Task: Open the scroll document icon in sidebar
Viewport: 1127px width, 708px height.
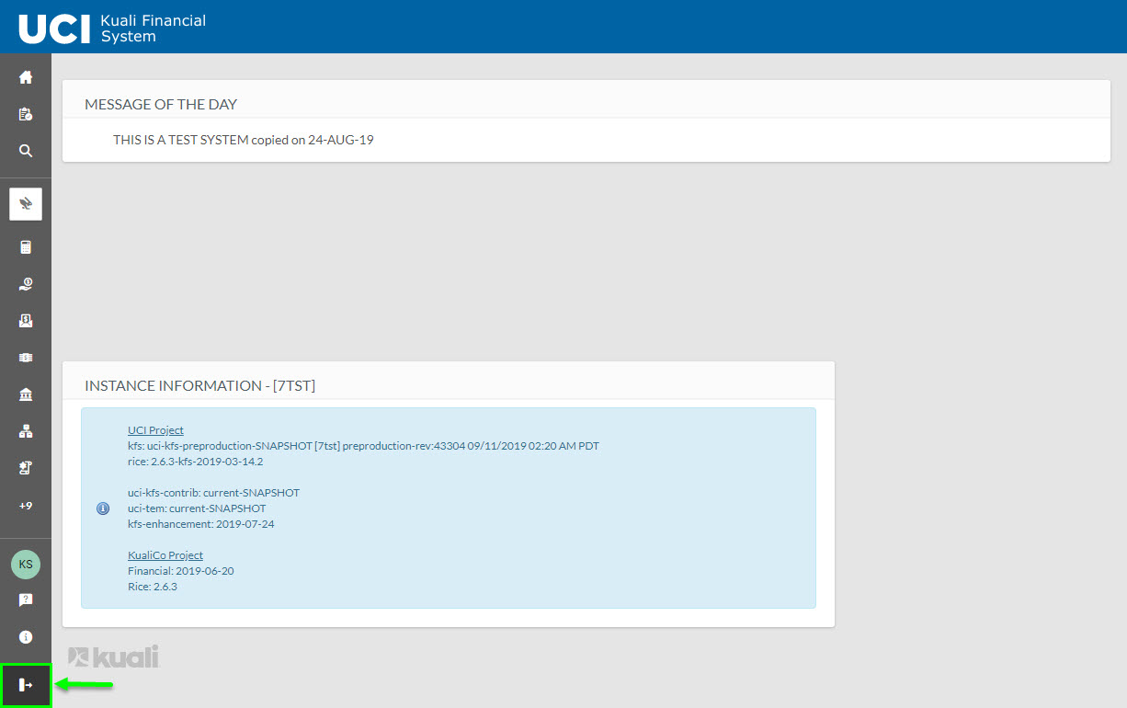Action: tap(26, 468)
